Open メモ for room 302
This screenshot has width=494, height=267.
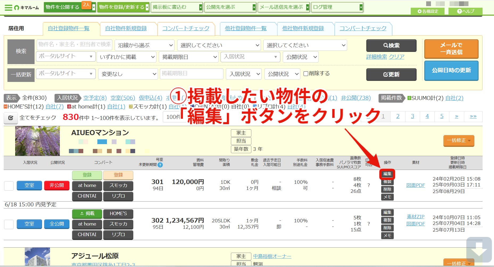[387, 236]
